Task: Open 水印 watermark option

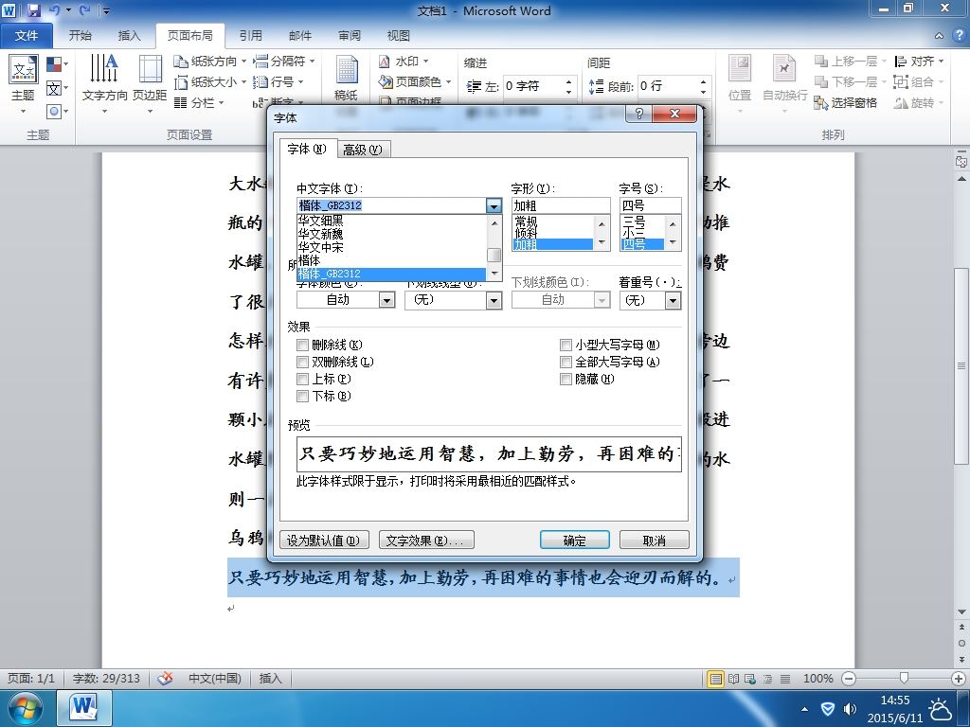Action: point(404,62)
